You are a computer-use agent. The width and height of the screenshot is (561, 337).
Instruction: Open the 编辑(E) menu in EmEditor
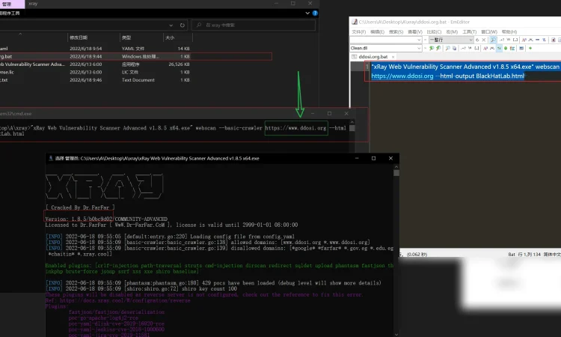tap(377, 32)
